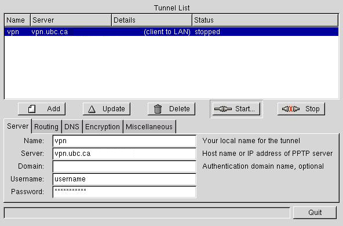343x226 pixels.
Task: Open the Encryption tab
Action: [103, 127]
